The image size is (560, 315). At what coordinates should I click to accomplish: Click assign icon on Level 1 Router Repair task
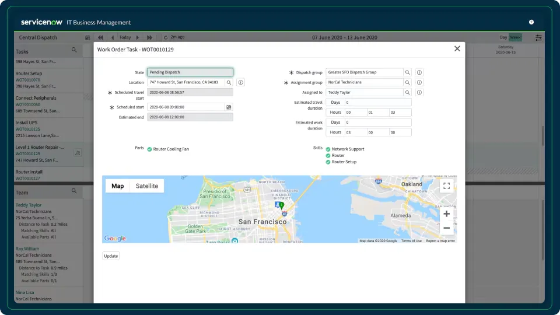(78, 153)
